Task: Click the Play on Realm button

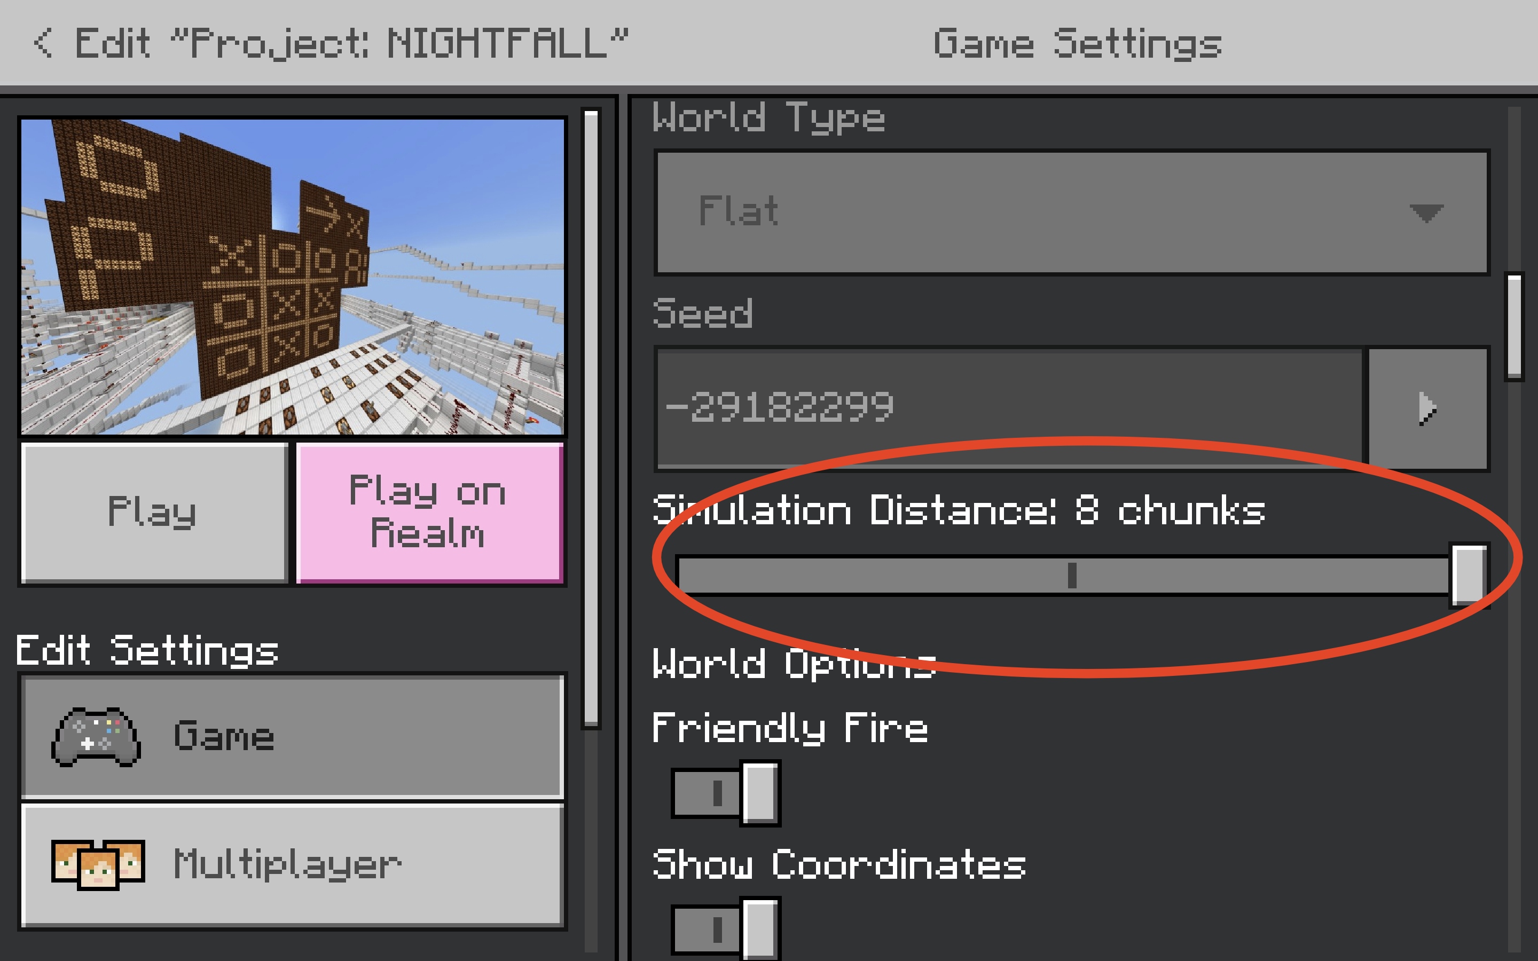Action: click(429, 513)
